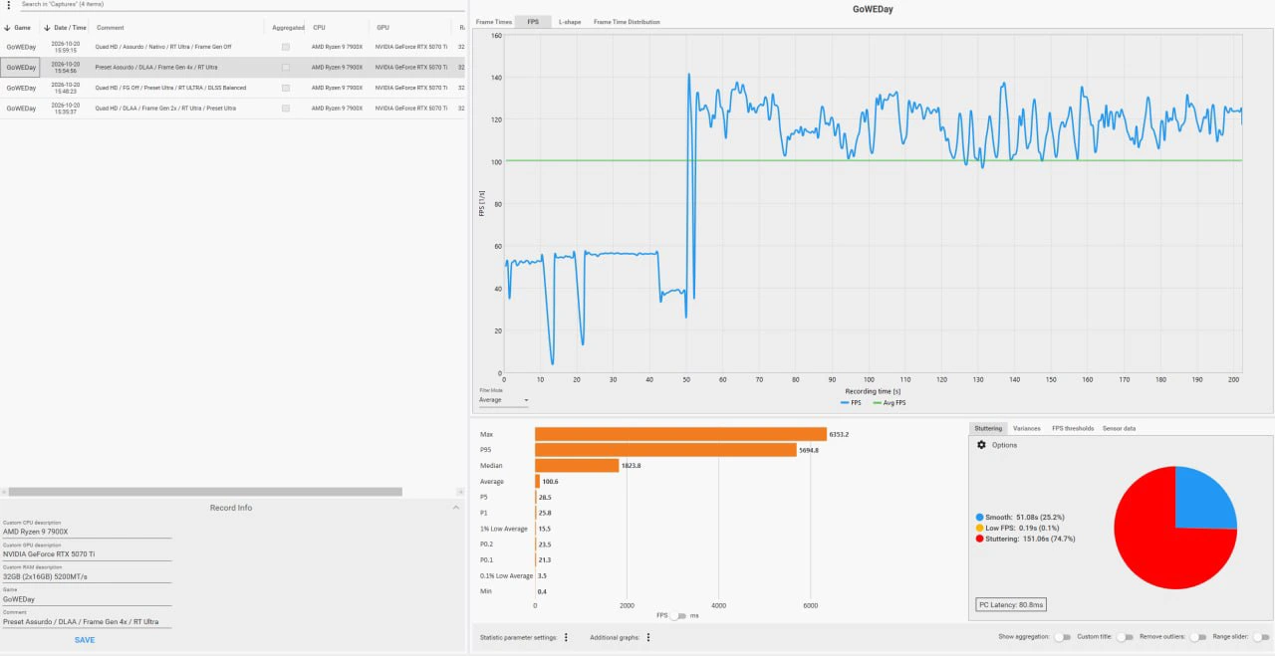Sort captures by Game column arrow
The image size is (1275, 656).
click(8, 27)
